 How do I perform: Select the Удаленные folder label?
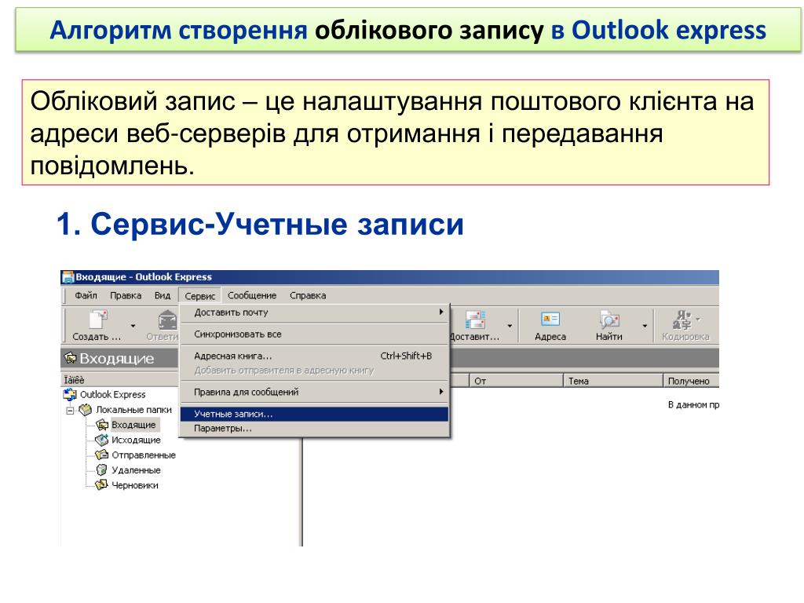(136, 470)
